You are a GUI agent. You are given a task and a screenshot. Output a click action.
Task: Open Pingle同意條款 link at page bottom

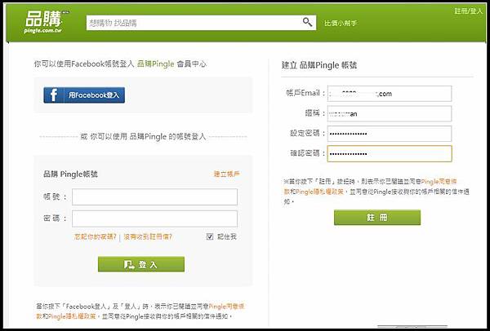226,307
